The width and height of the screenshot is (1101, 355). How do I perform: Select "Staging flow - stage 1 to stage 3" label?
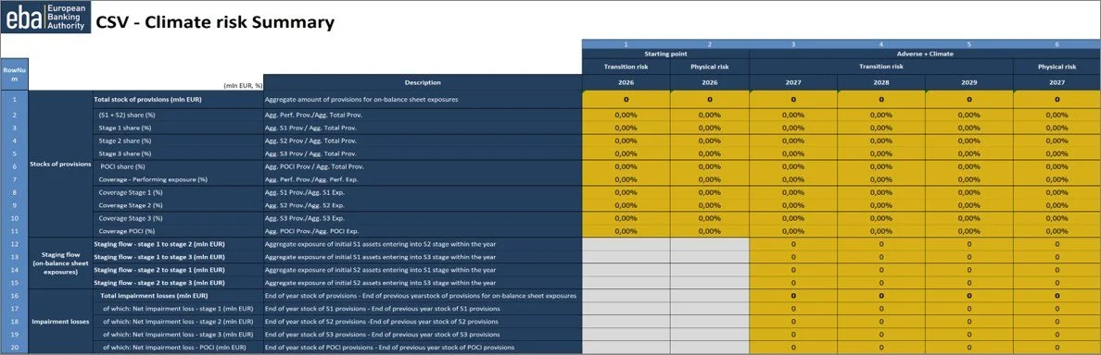159,257
